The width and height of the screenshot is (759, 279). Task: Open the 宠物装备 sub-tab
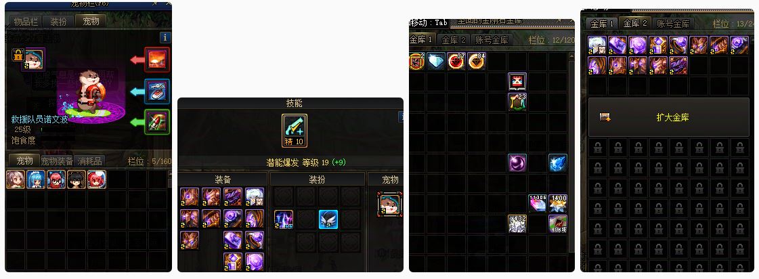coord(57,160)
